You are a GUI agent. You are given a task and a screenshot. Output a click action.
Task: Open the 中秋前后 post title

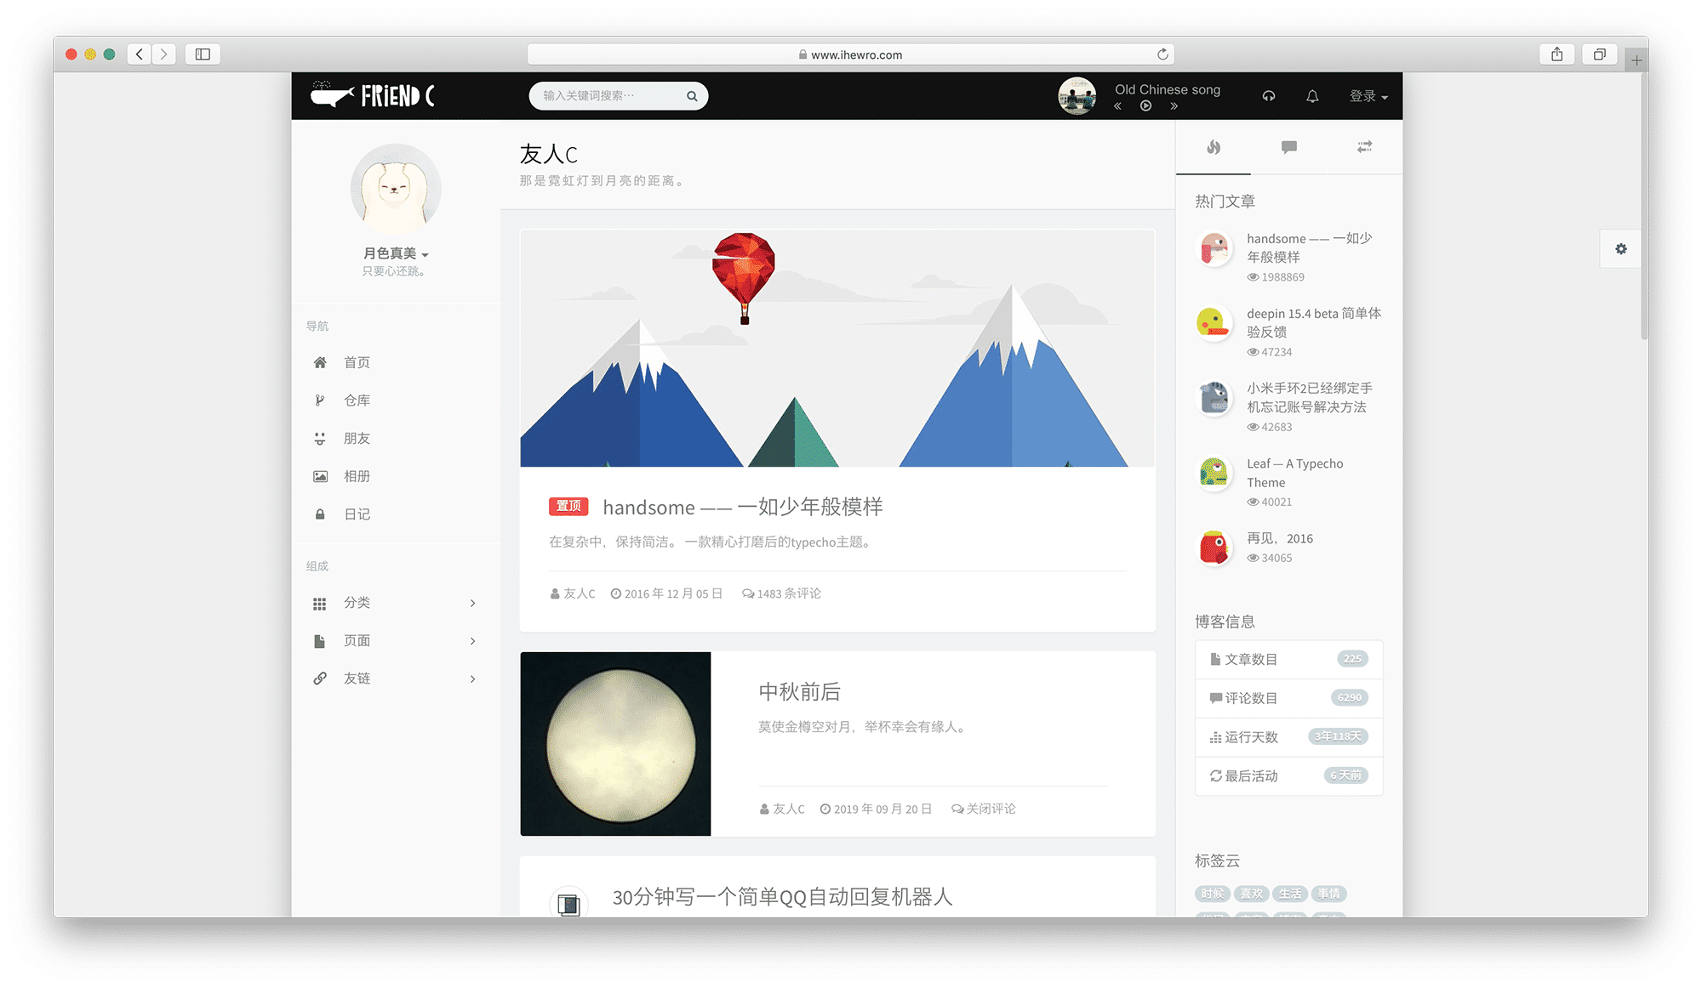799,692
